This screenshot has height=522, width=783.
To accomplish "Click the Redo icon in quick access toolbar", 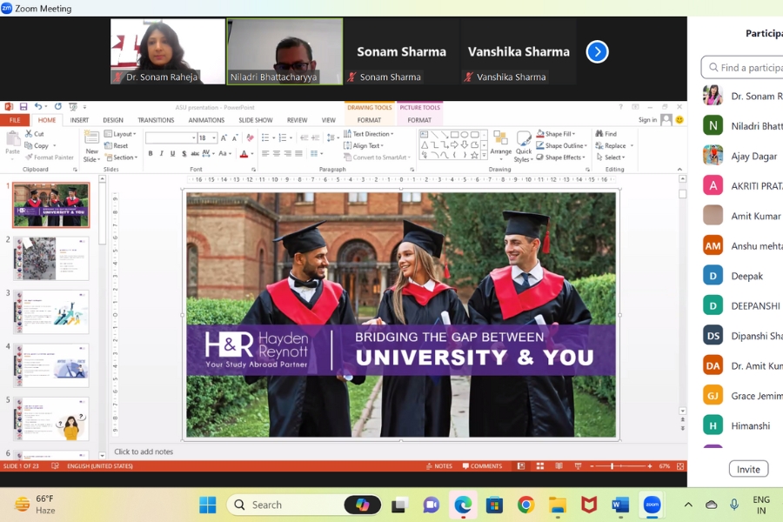I will coord(58,106).
